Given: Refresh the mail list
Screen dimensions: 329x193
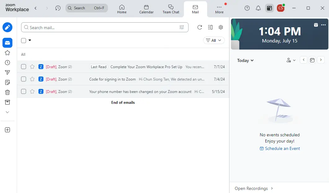Looking at the screenshot, I should 200,27.
